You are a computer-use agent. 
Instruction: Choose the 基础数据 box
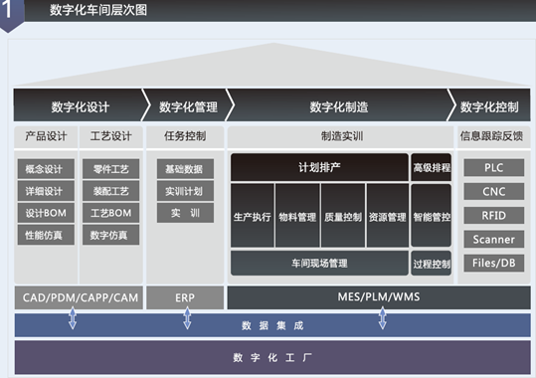click(185, 169)
